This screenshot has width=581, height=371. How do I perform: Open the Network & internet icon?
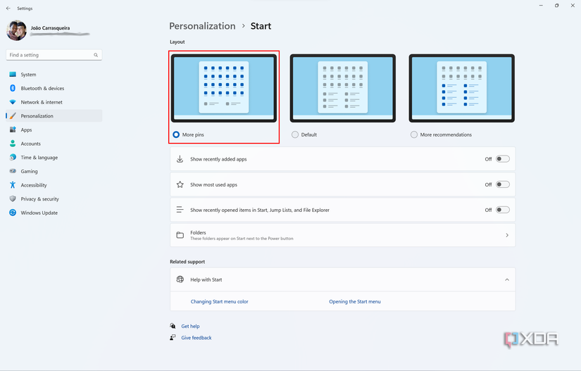click(x=13, y=102)
